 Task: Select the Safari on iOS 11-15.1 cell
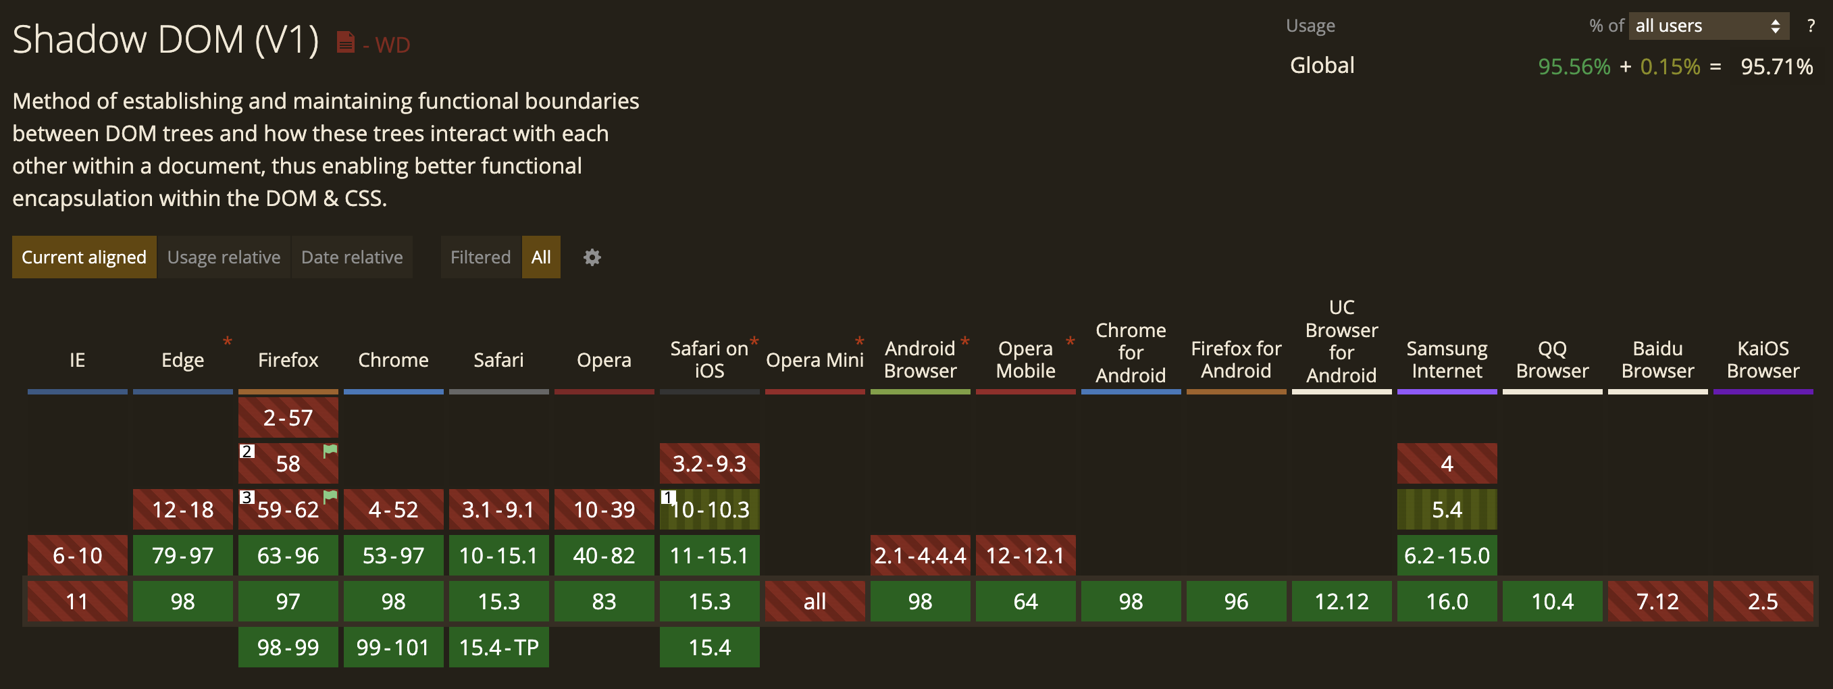(x=709, y=555)
